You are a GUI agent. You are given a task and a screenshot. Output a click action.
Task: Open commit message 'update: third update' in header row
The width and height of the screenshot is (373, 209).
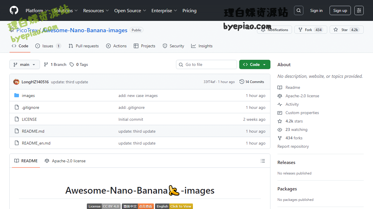click(69, 82)
